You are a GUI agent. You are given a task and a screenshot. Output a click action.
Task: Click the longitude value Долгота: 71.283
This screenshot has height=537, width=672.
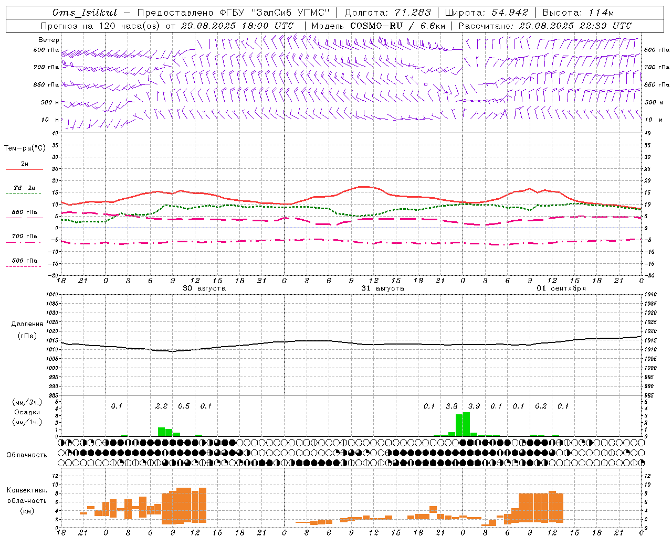tap(388, 13)
